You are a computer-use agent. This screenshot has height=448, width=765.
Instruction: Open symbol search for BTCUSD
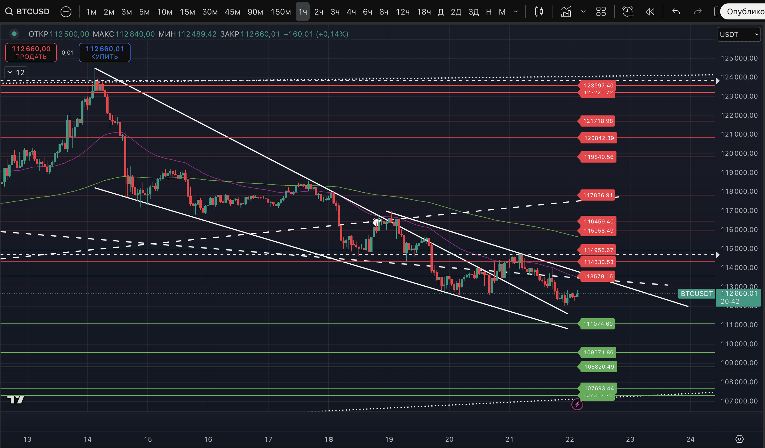click(x=27, y=11)
